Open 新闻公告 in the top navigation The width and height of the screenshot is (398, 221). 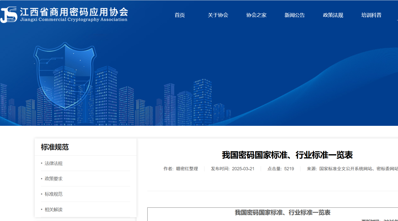[x=295, y=15]
